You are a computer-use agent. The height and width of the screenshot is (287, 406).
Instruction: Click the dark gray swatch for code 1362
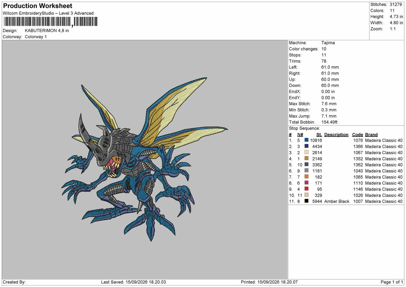(x=307, y=165)
